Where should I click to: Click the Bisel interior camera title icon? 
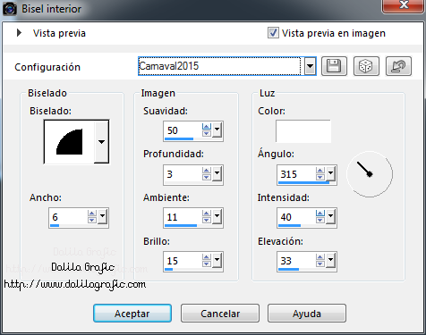point(10,9)
